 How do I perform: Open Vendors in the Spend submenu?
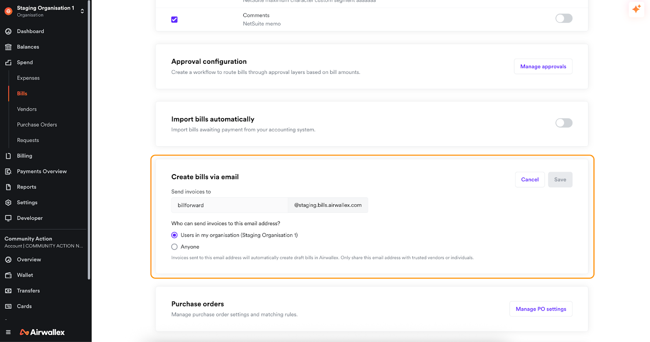[x=27, y=109]
